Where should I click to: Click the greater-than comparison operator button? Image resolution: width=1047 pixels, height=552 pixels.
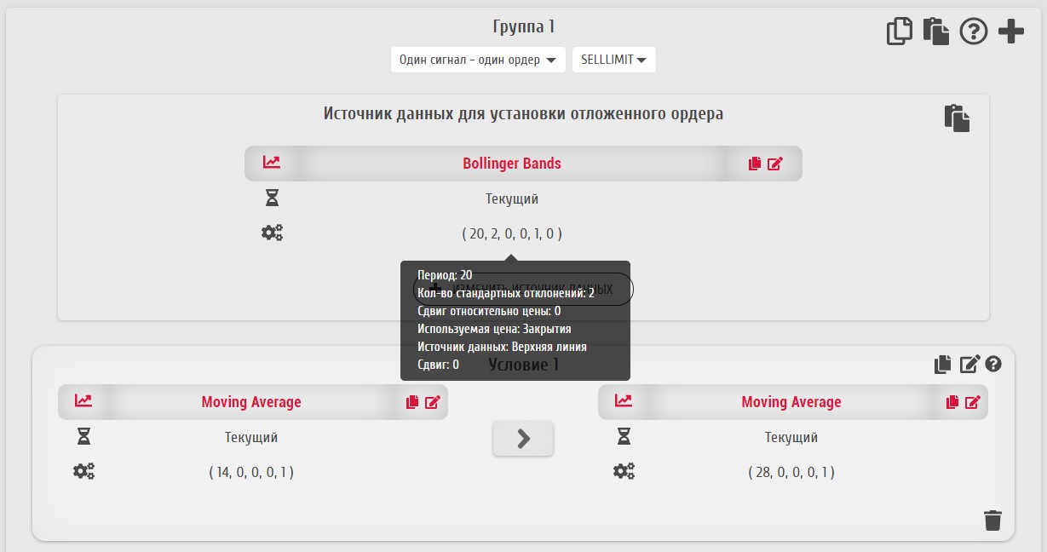point(523,439)
